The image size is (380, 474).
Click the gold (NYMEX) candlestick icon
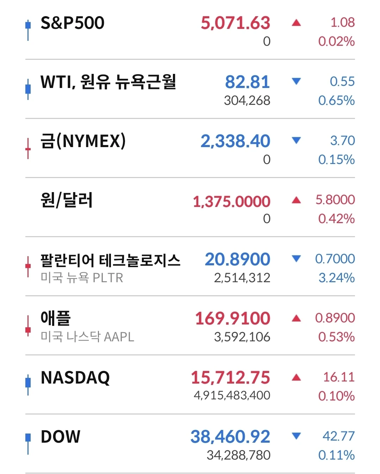(28, 148)
